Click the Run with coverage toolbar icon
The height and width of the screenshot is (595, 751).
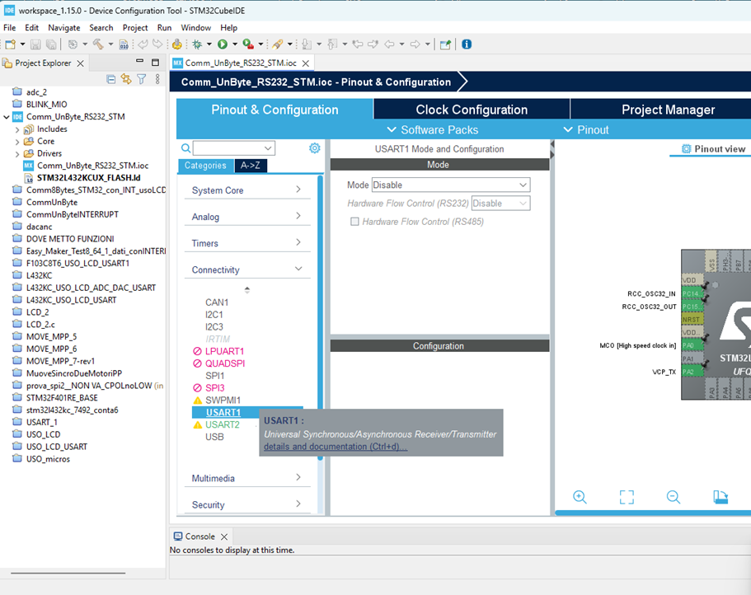tap(248, 45)
